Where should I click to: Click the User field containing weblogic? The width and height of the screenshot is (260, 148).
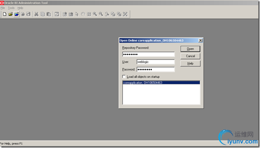coord(155,62)
